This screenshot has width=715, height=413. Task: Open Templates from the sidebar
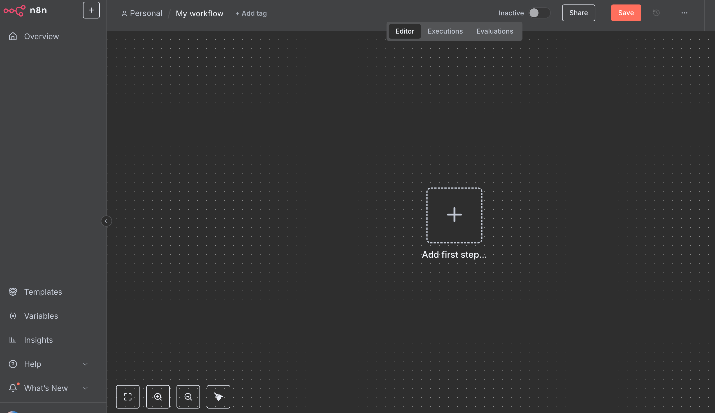point(43,292)
